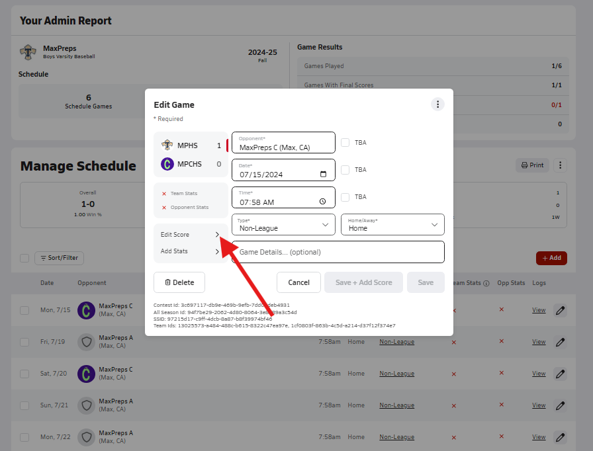Click MaxPreps A shield logo in Fri, 7/19 row
This screenshot has width=593, height=451.
[86, 342]
